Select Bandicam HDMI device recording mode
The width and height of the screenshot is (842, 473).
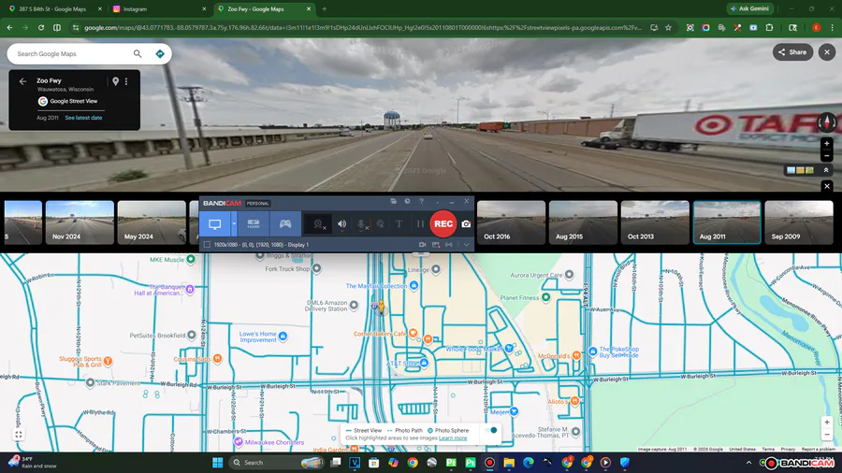pyautogui.click(x=254, y=224)
